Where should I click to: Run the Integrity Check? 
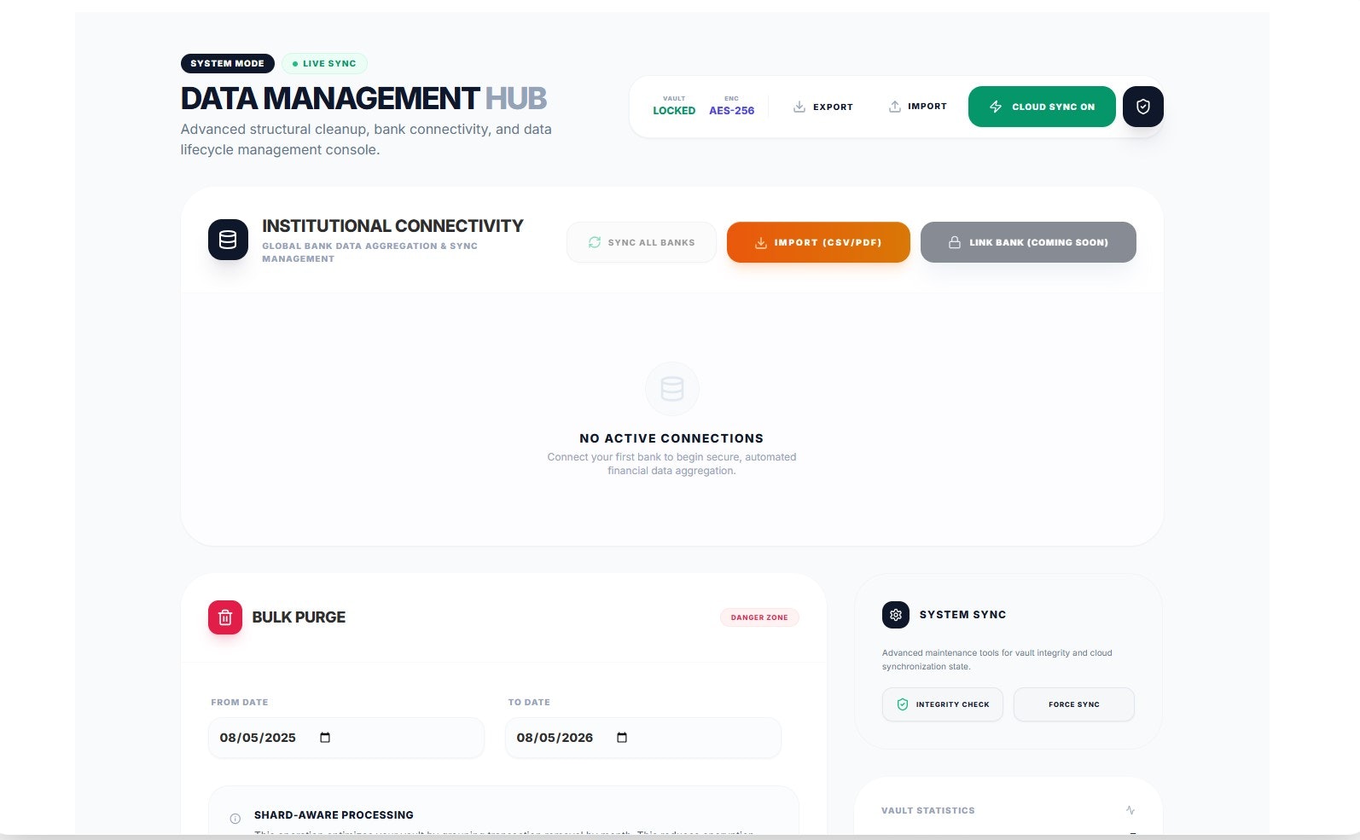point(943,704)
